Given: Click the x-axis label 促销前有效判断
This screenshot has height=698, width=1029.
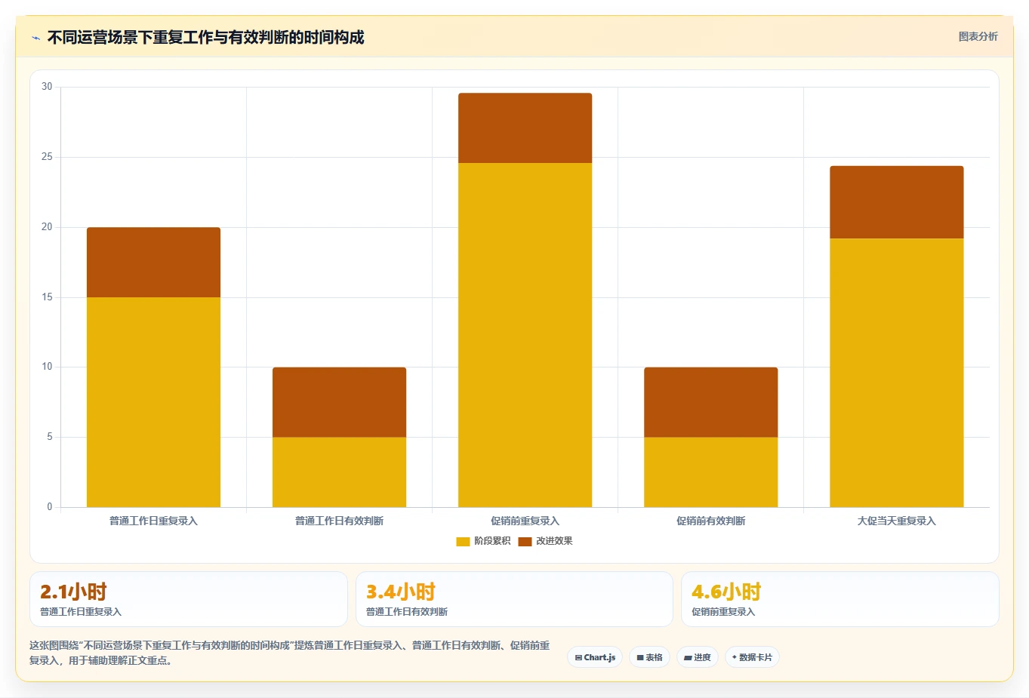Looking at the screenshot, I should click(710, 521).
